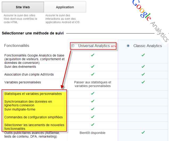Click 'Suivi multiplate-forme' row label
169x141 pixels.
pyautogui.click(x=20, y=109)
